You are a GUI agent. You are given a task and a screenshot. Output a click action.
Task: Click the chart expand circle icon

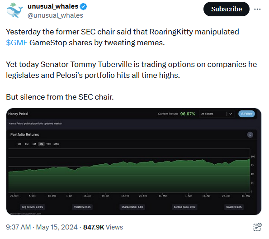point(250,135)
